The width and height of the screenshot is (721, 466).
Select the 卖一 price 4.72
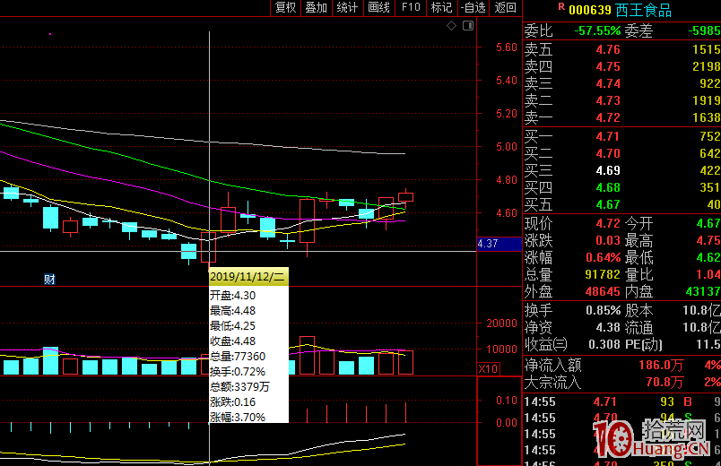(608, 117)
